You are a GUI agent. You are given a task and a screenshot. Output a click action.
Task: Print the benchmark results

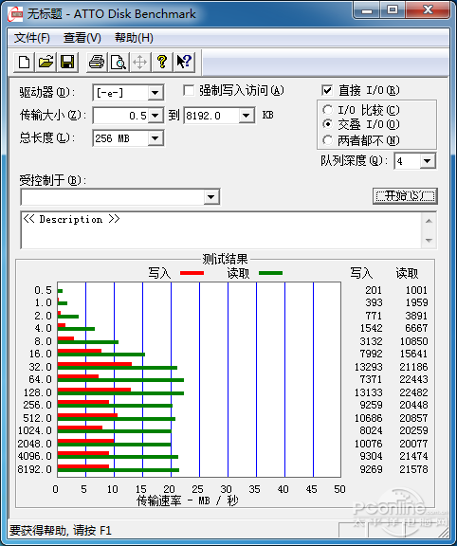[97, 63]
